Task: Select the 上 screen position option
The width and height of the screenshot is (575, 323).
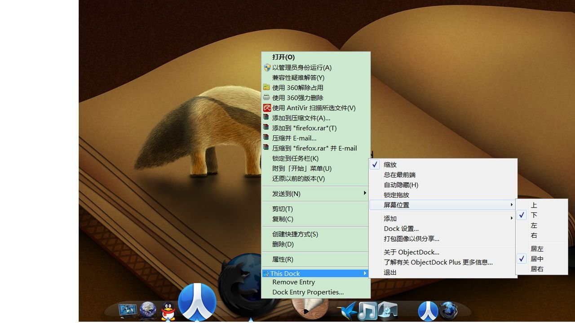Action: pos(534,205)
